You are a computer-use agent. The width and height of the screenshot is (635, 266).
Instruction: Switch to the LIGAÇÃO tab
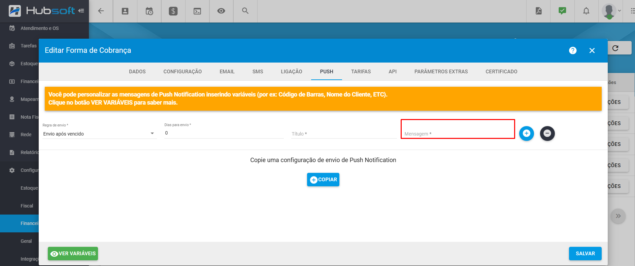coord(292,72)
